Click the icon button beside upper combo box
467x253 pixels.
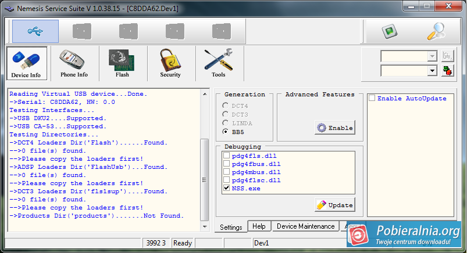pos(447,56)
